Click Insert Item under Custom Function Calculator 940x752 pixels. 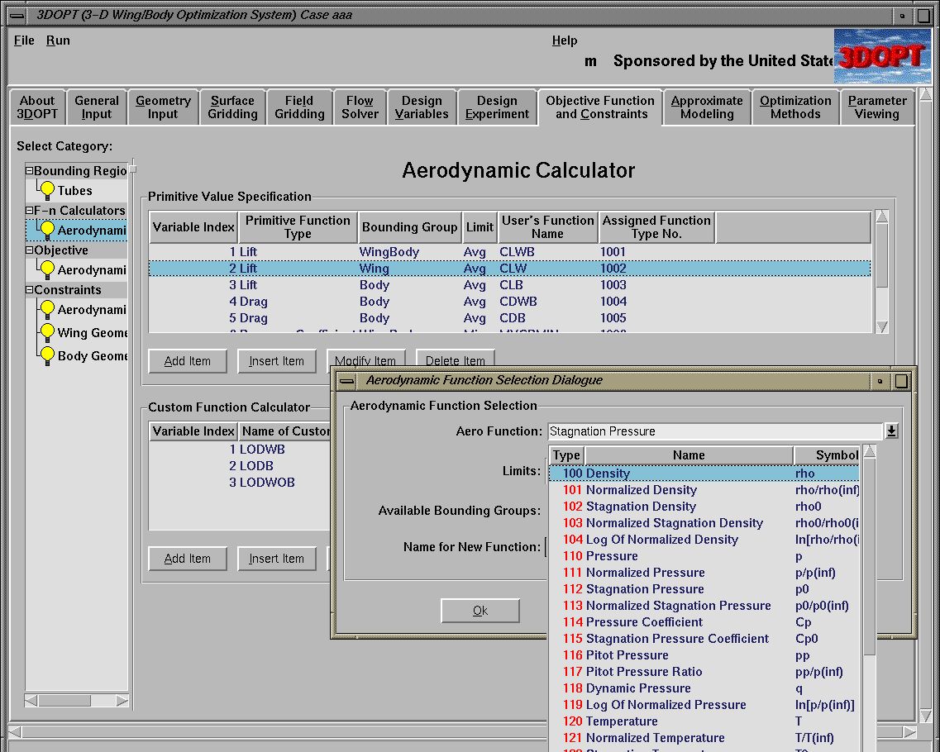click(276, 559)
